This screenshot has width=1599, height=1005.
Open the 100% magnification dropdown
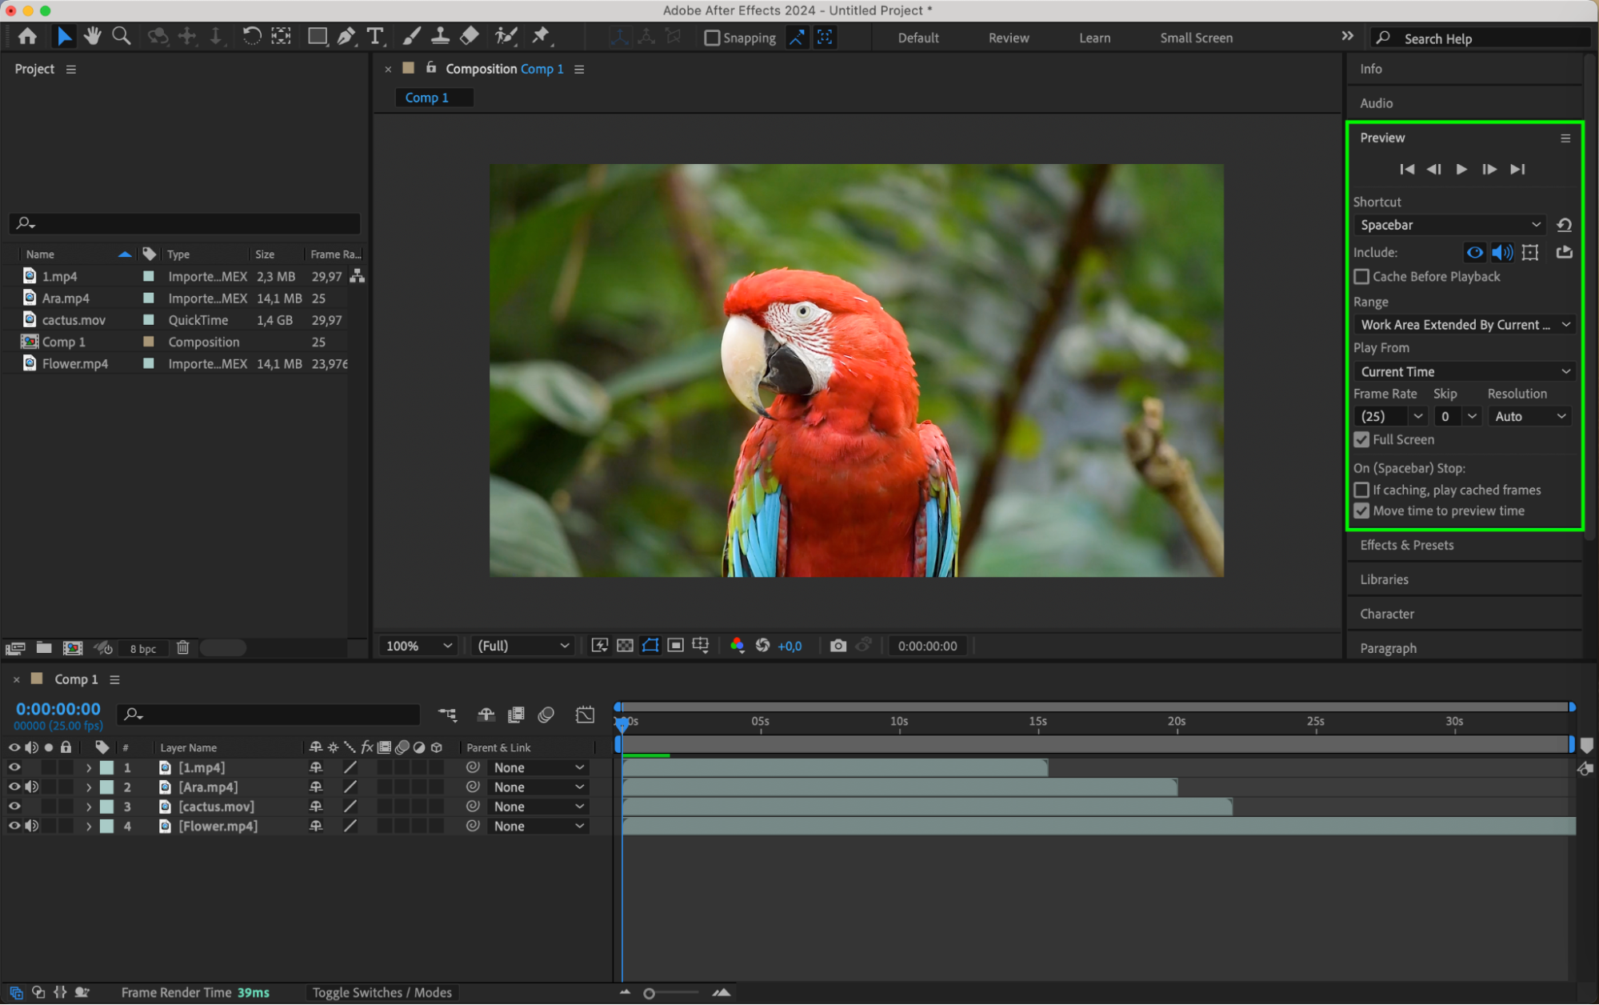(x=418, y=646)
